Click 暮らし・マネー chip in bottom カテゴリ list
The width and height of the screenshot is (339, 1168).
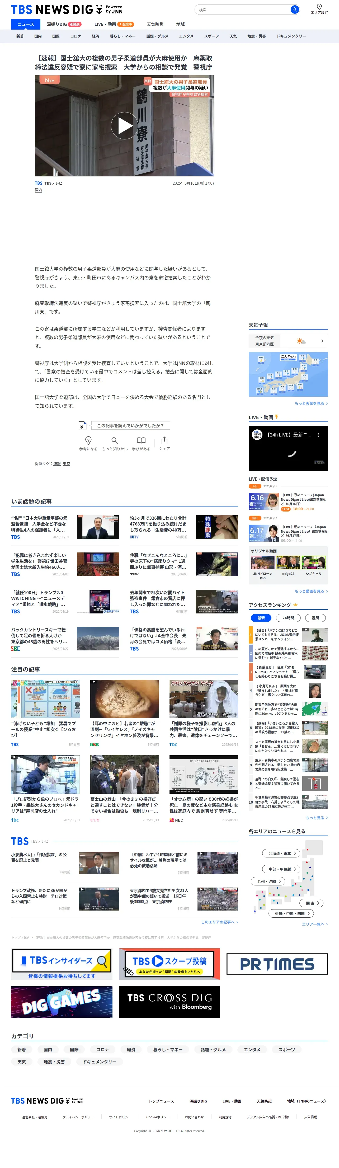pos(168,1049)
